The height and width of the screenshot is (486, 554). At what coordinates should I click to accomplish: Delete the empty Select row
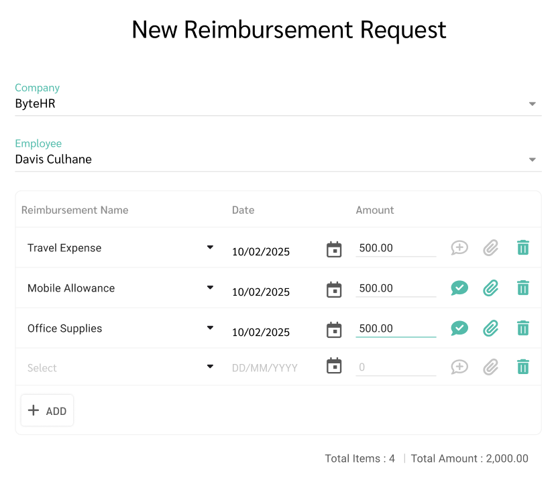(x=523, y=367)
